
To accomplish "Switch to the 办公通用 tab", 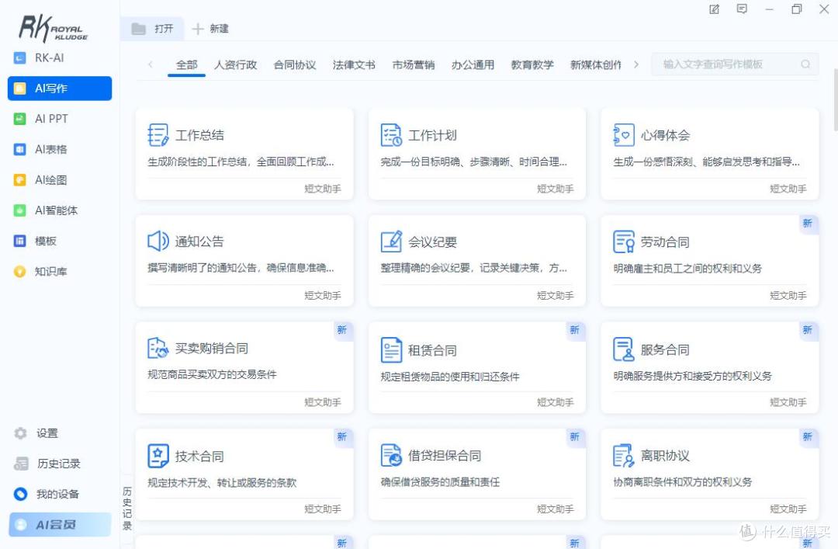I will click(x=473, y=64).
